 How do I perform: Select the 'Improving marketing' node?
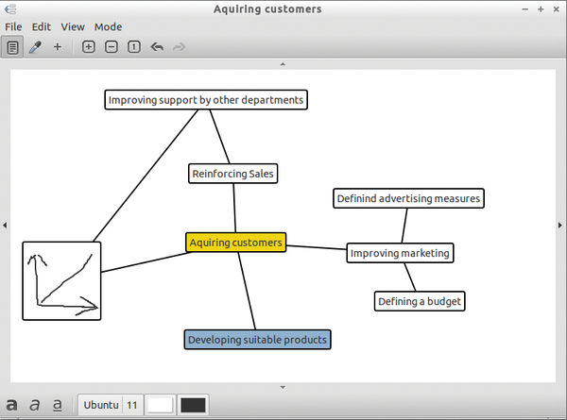point(400,253)
